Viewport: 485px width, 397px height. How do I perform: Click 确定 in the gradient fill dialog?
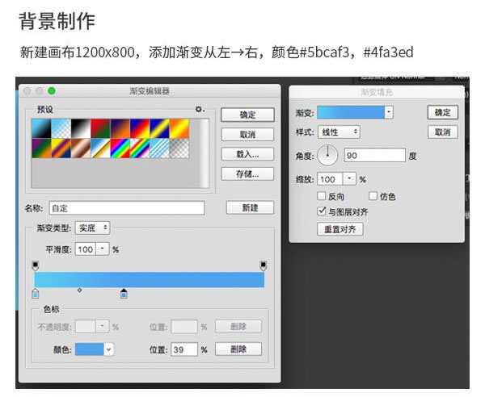pyautogui.click(x=443, y=112)
